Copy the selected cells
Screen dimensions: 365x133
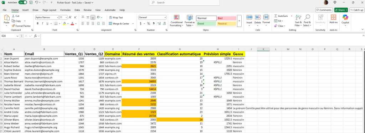point(16,21)
